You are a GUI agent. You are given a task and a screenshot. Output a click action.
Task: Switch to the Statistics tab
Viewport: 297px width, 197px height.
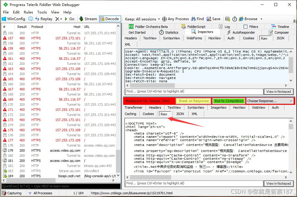[x=168, y=32]
